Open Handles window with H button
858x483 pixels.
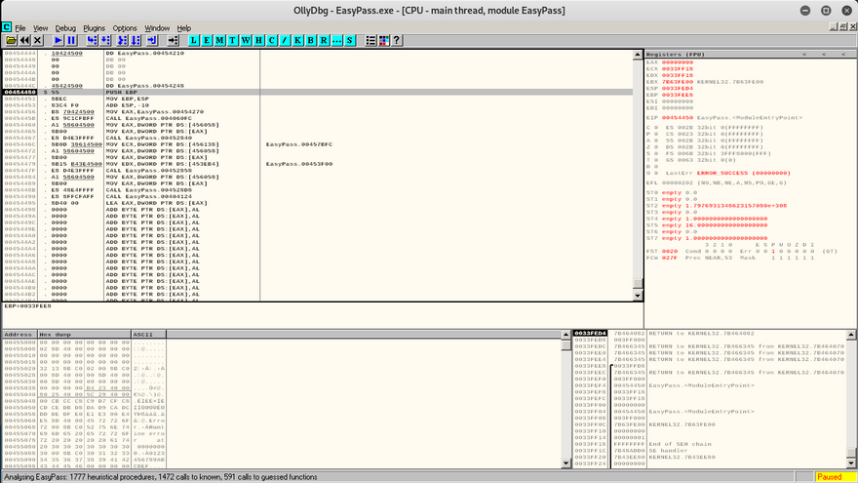pos(258,41)
